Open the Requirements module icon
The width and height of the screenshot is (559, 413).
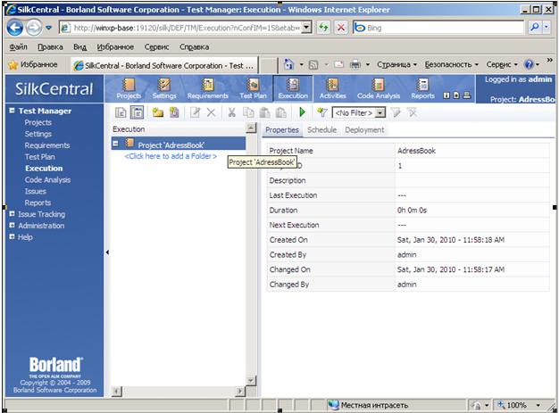pos(208,88)
